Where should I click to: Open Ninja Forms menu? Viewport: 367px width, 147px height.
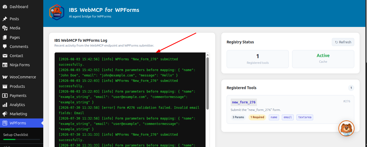tap(22, 65)
